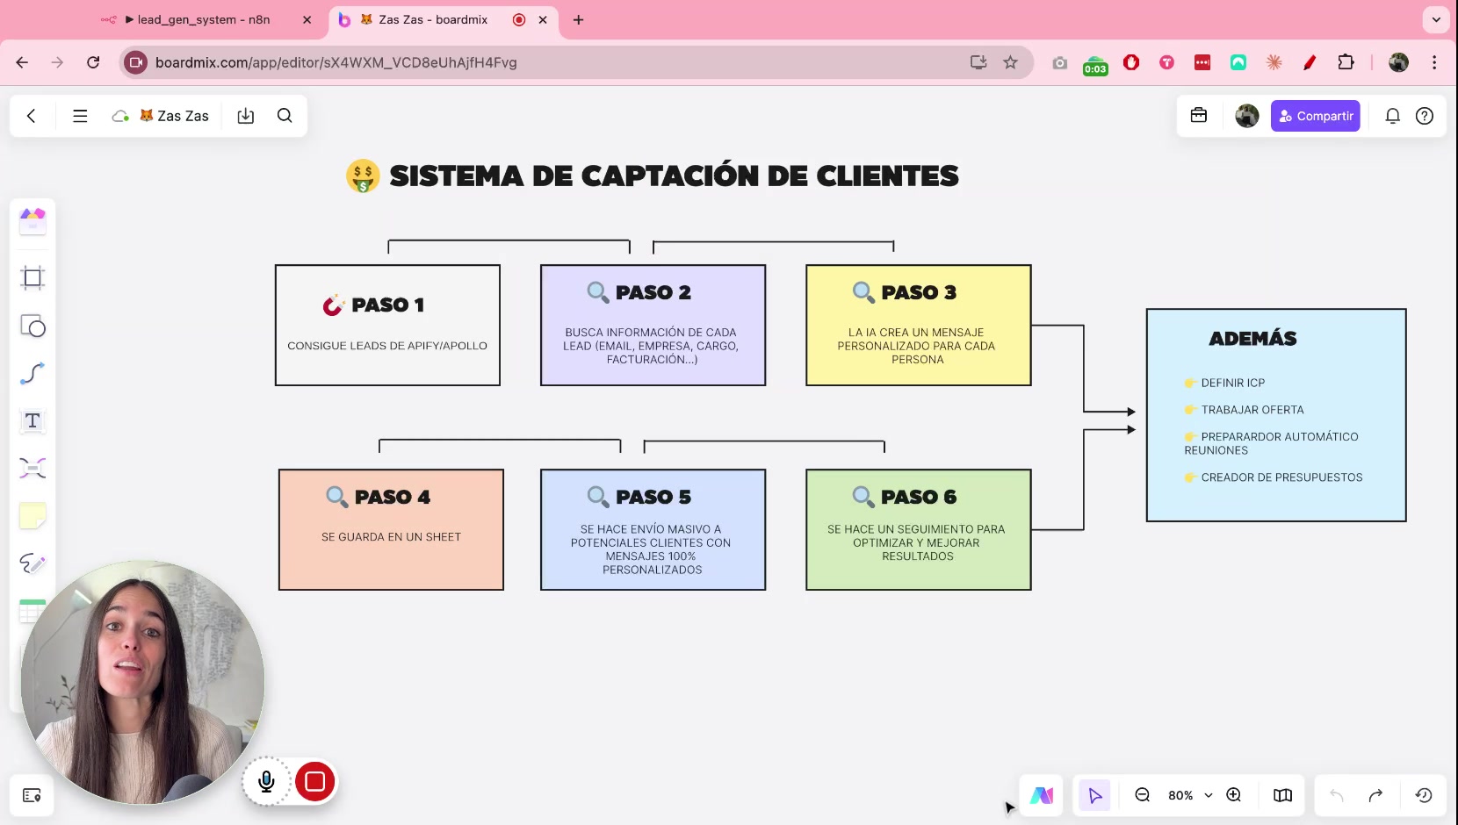Open the Mind map tool
This screenshot has width=1458, height=825.
[x=32, y=469]
